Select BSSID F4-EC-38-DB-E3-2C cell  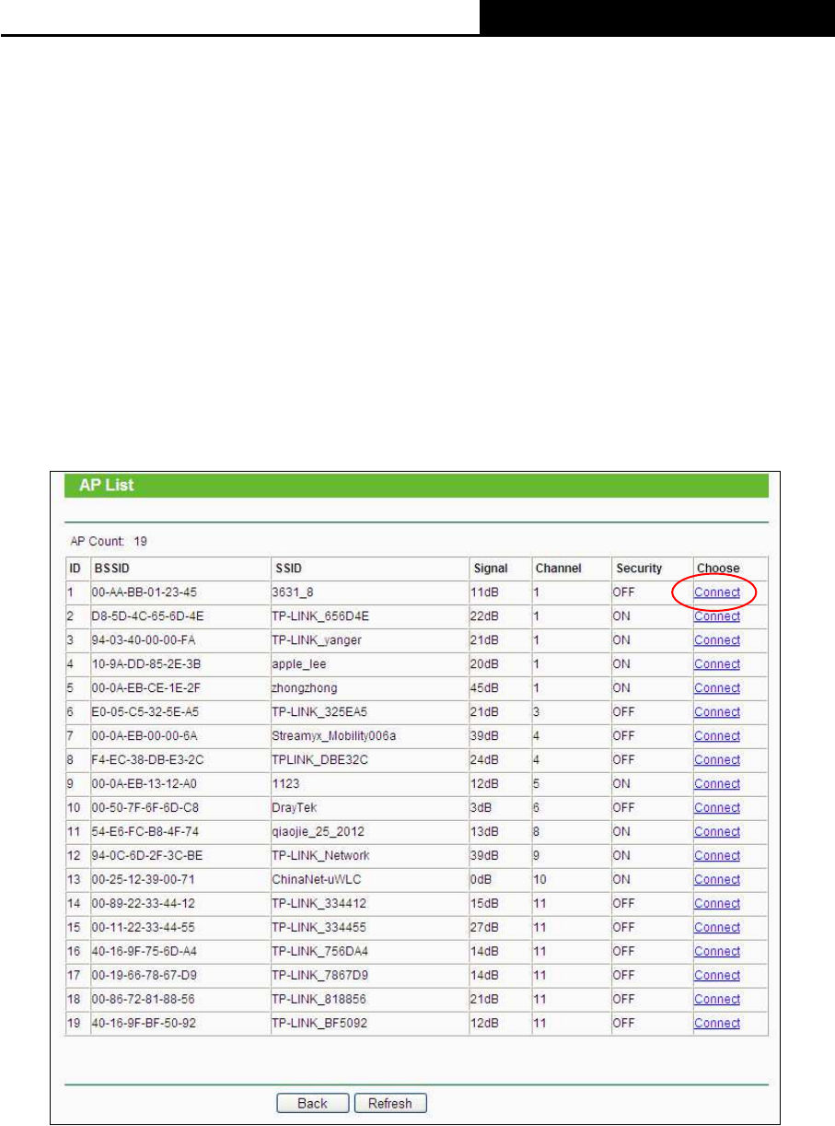[x=179, y=760]
